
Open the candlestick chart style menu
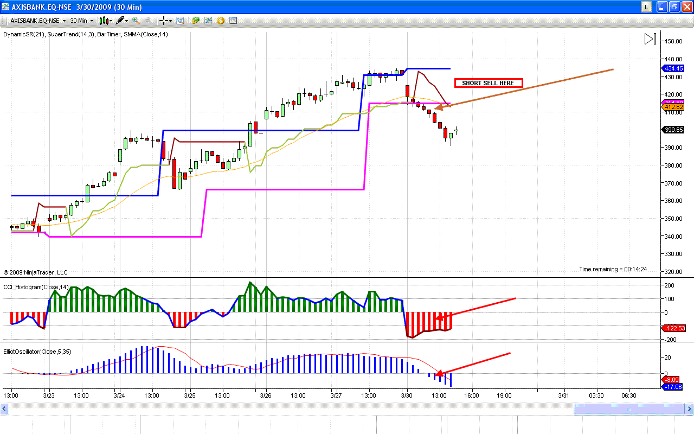105,21
